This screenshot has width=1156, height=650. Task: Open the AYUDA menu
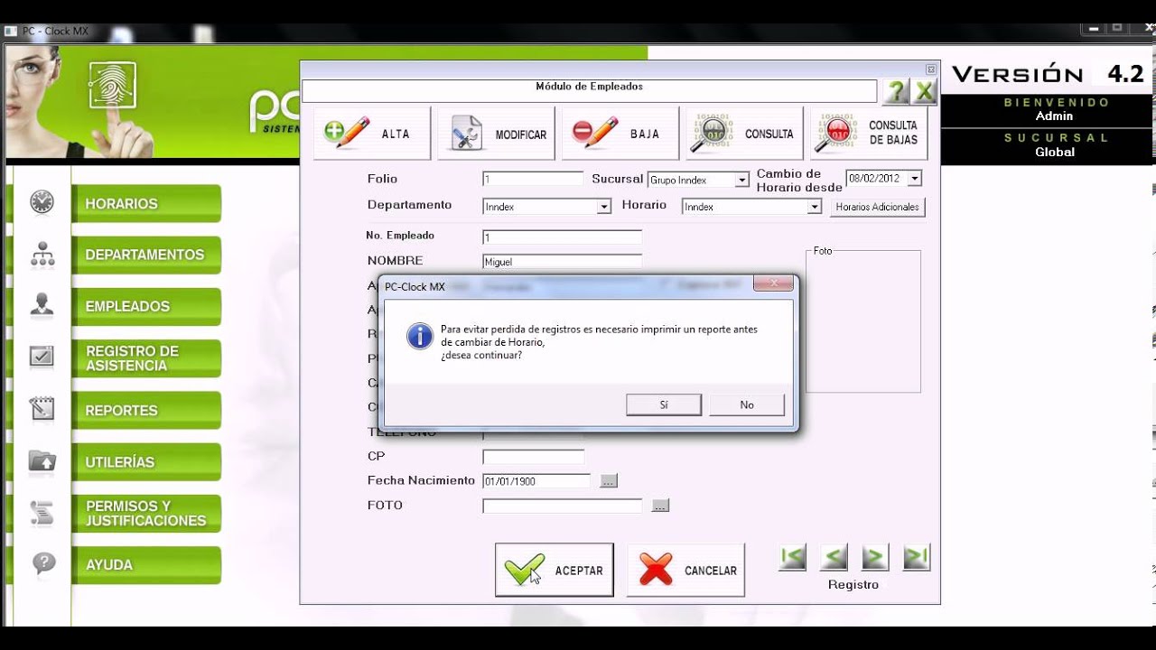146,565
